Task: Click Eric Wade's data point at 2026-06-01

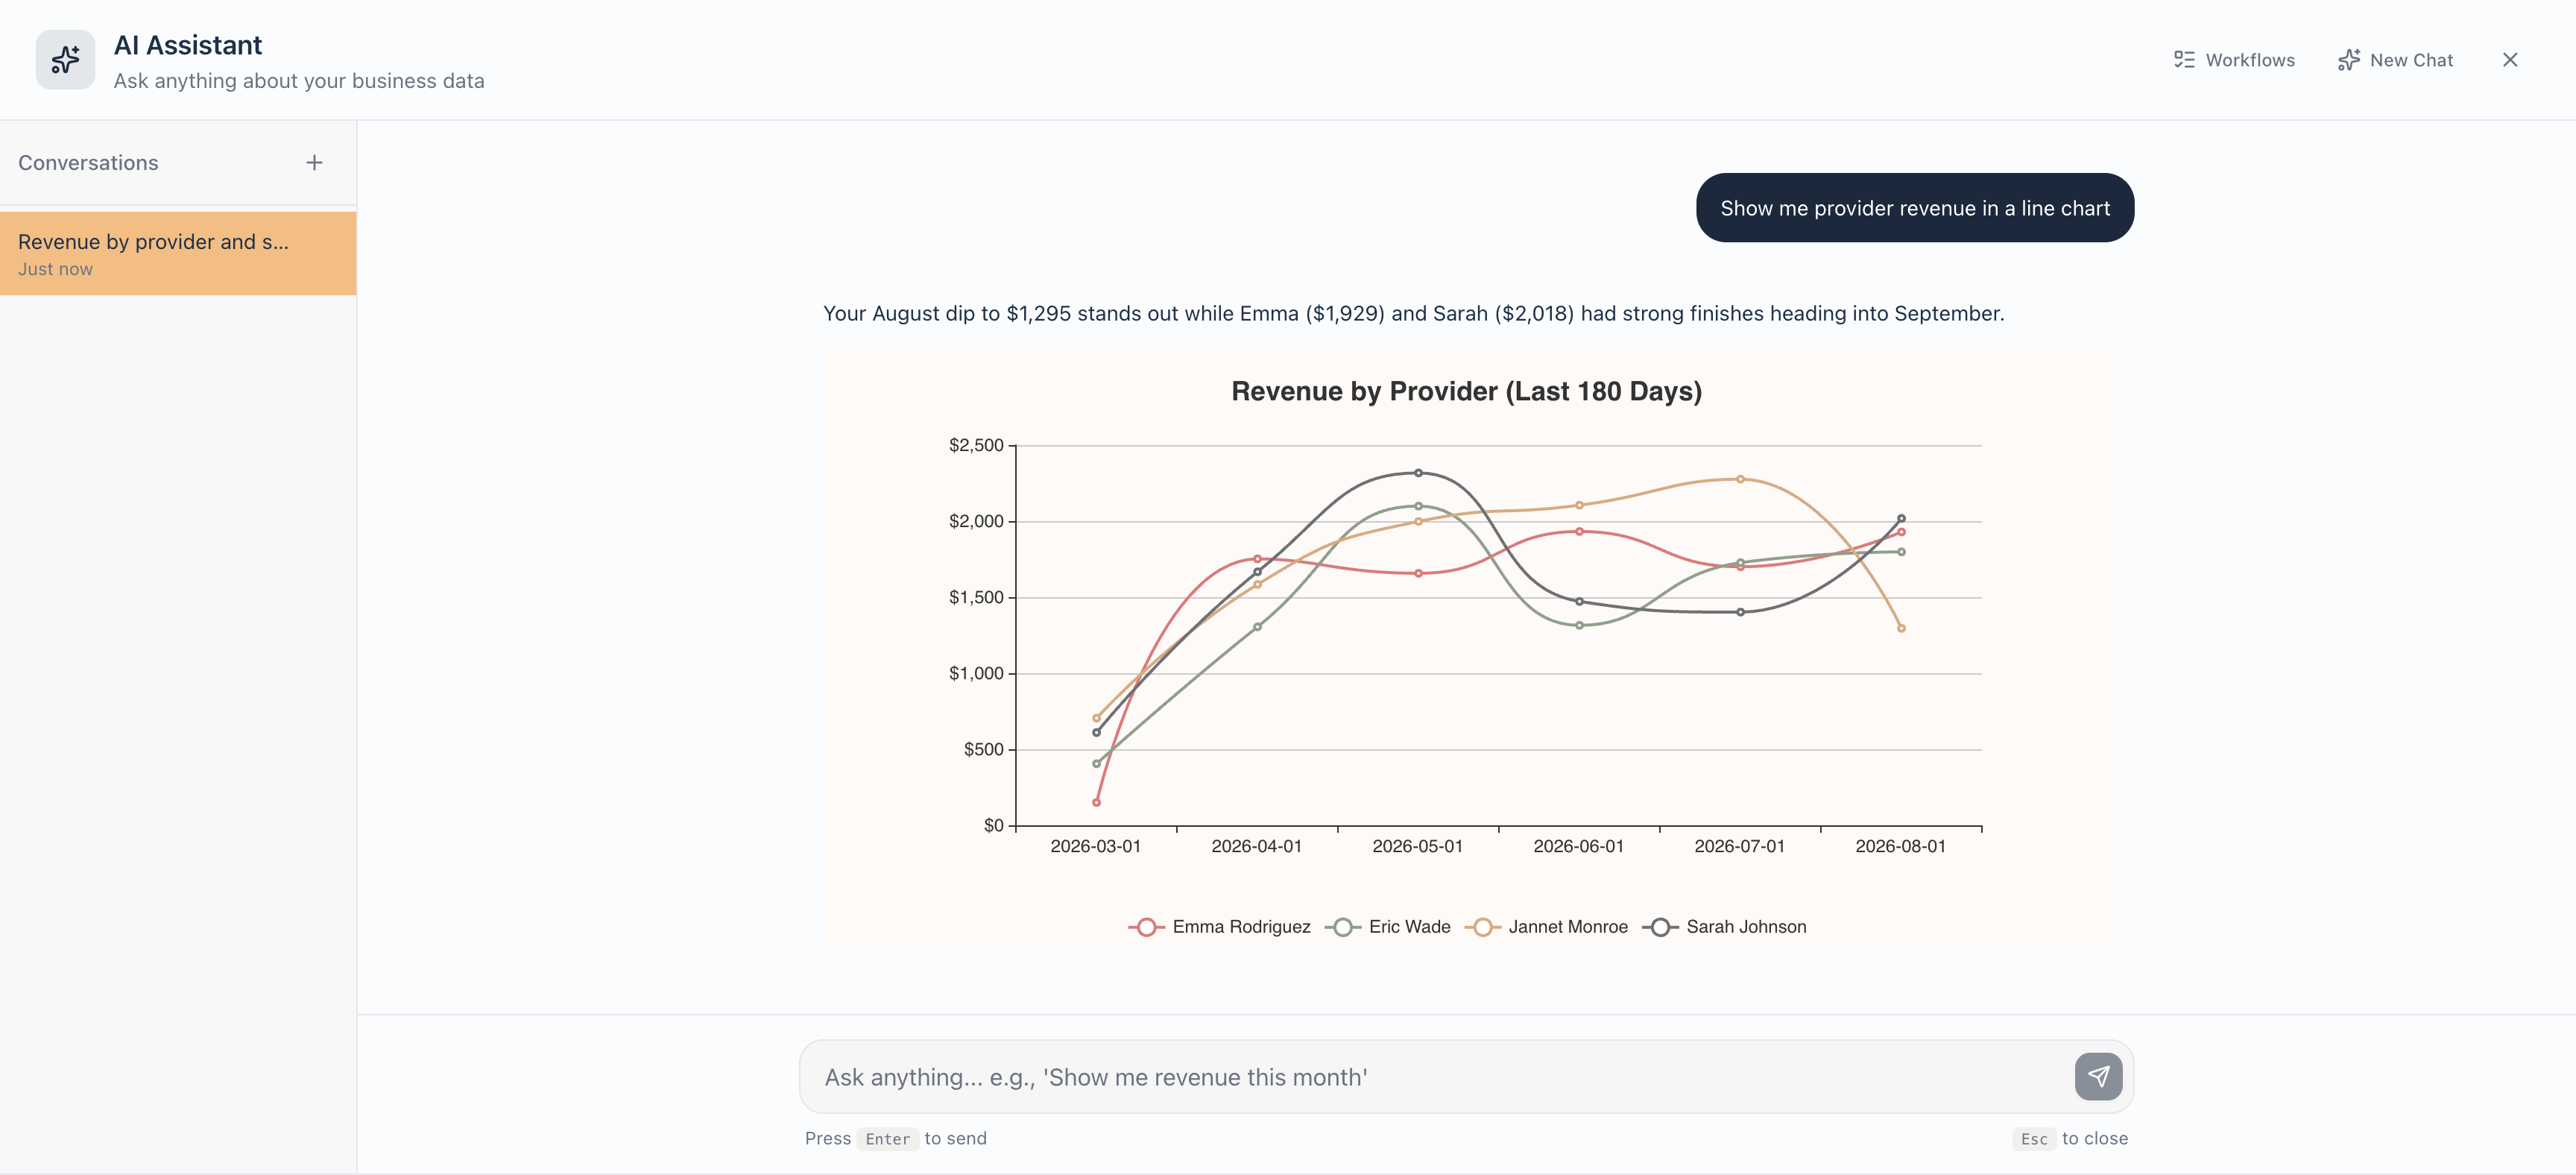Action: point(1579,625)
